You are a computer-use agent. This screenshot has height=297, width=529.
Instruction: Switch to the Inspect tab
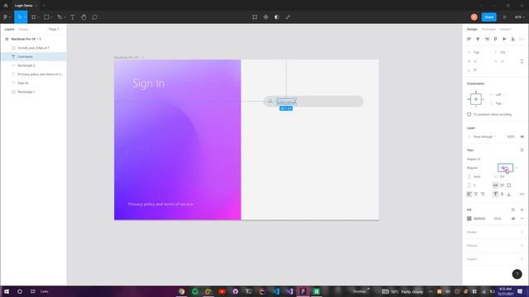[x=505, y=30]
